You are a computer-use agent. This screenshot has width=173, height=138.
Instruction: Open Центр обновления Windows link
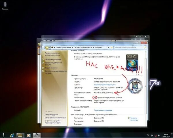pyautogui.click(x=55, y=118)
